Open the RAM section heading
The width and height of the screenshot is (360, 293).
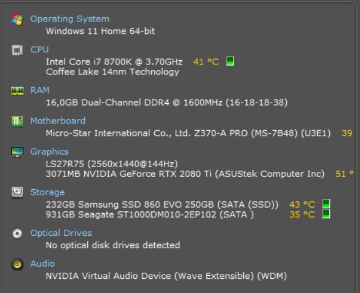[x=40, y=90]
